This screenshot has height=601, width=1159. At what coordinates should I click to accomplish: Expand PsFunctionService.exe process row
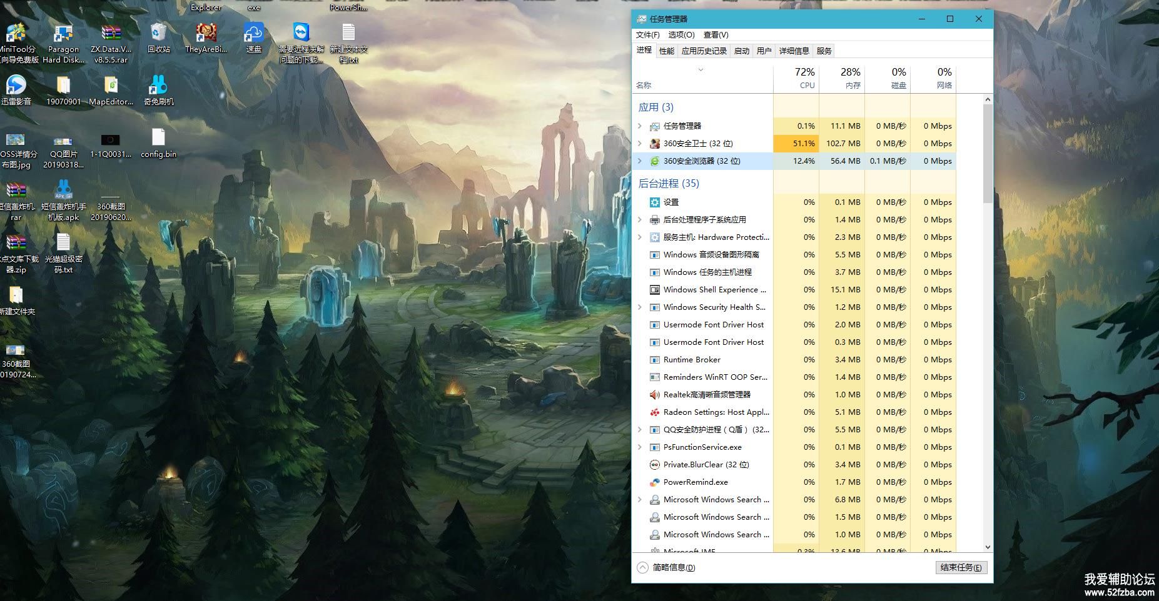coord(639,447)
